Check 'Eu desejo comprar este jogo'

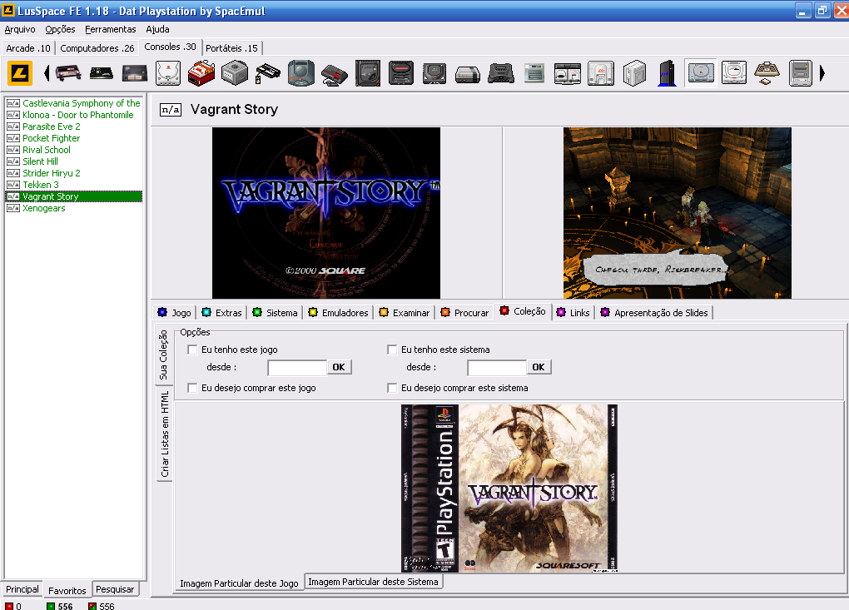coord(192,388)
